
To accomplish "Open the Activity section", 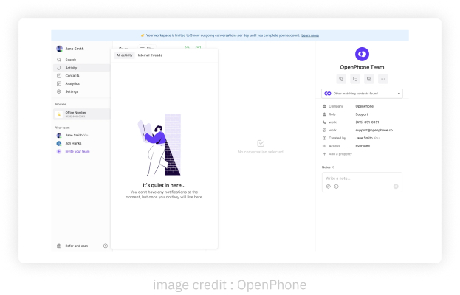I will coord(82,68).
